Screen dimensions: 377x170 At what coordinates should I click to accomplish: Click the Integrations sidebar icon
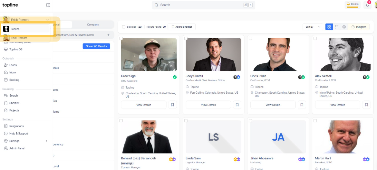click(x=6, y=126)
